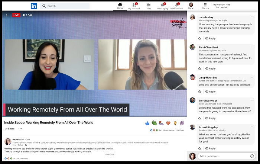260x164 pixels.
Task: Open options menu on Rishi Chaudhari's comment
Action: [252, 47]
